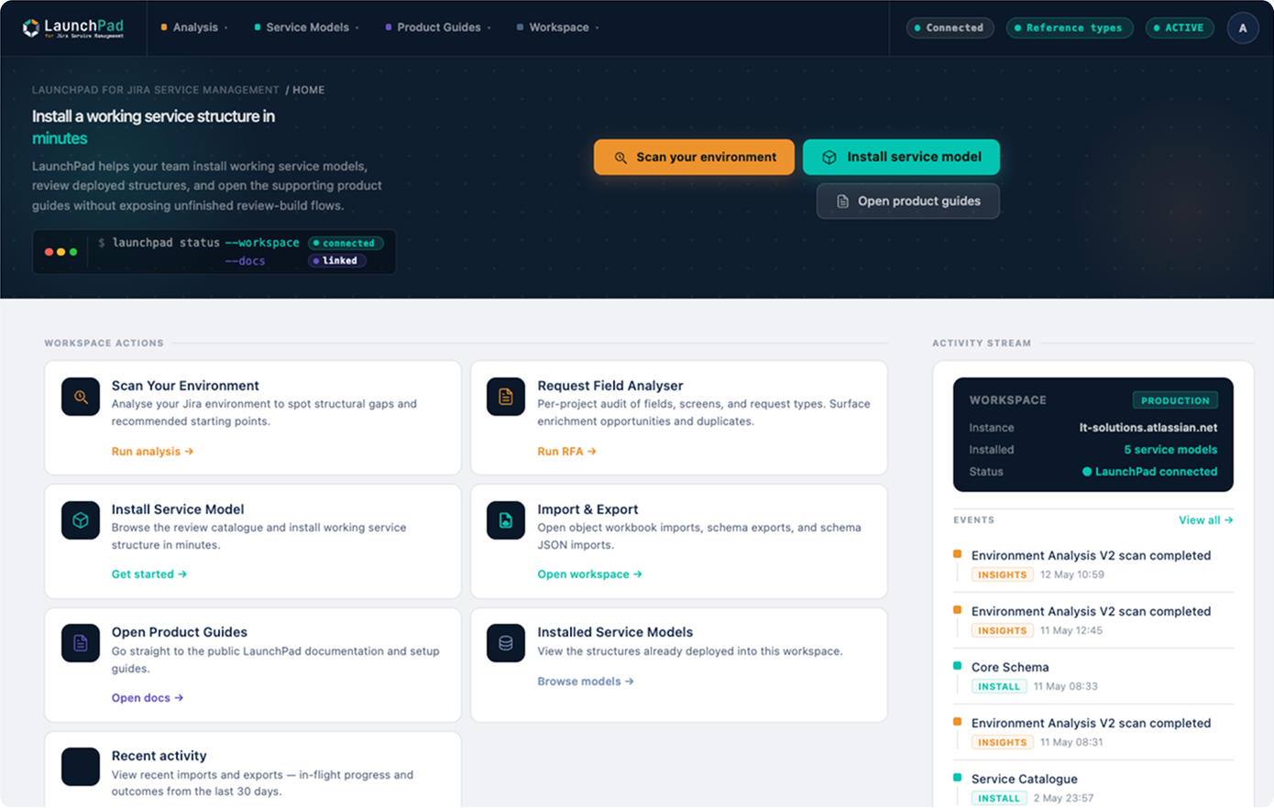Click the Import & Export file icon
This screenshot has height=808, width=1274.
[506, 520]
